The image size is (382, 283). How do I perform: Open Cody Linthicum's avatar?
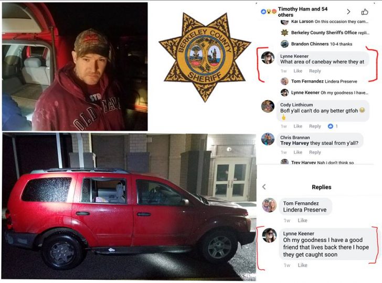point(268,106)
